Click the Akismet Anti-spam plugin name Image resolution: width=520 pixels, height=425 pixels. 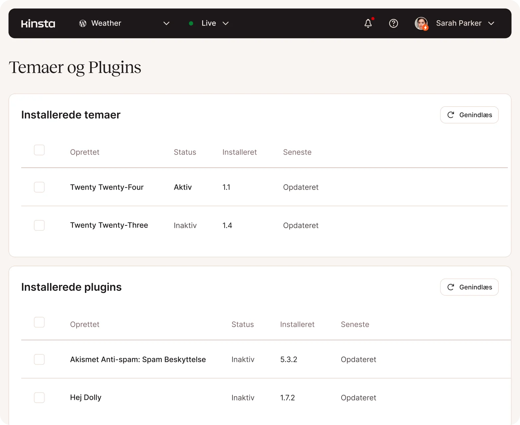(138, 360)
